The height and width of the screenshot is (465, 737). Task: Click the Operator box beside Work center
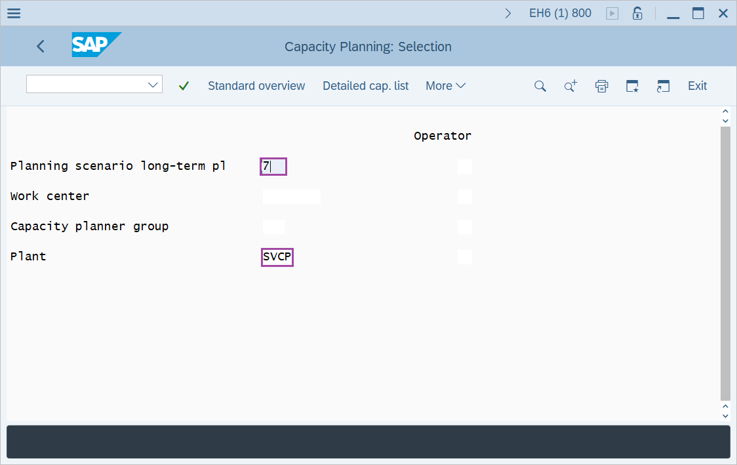464,197
